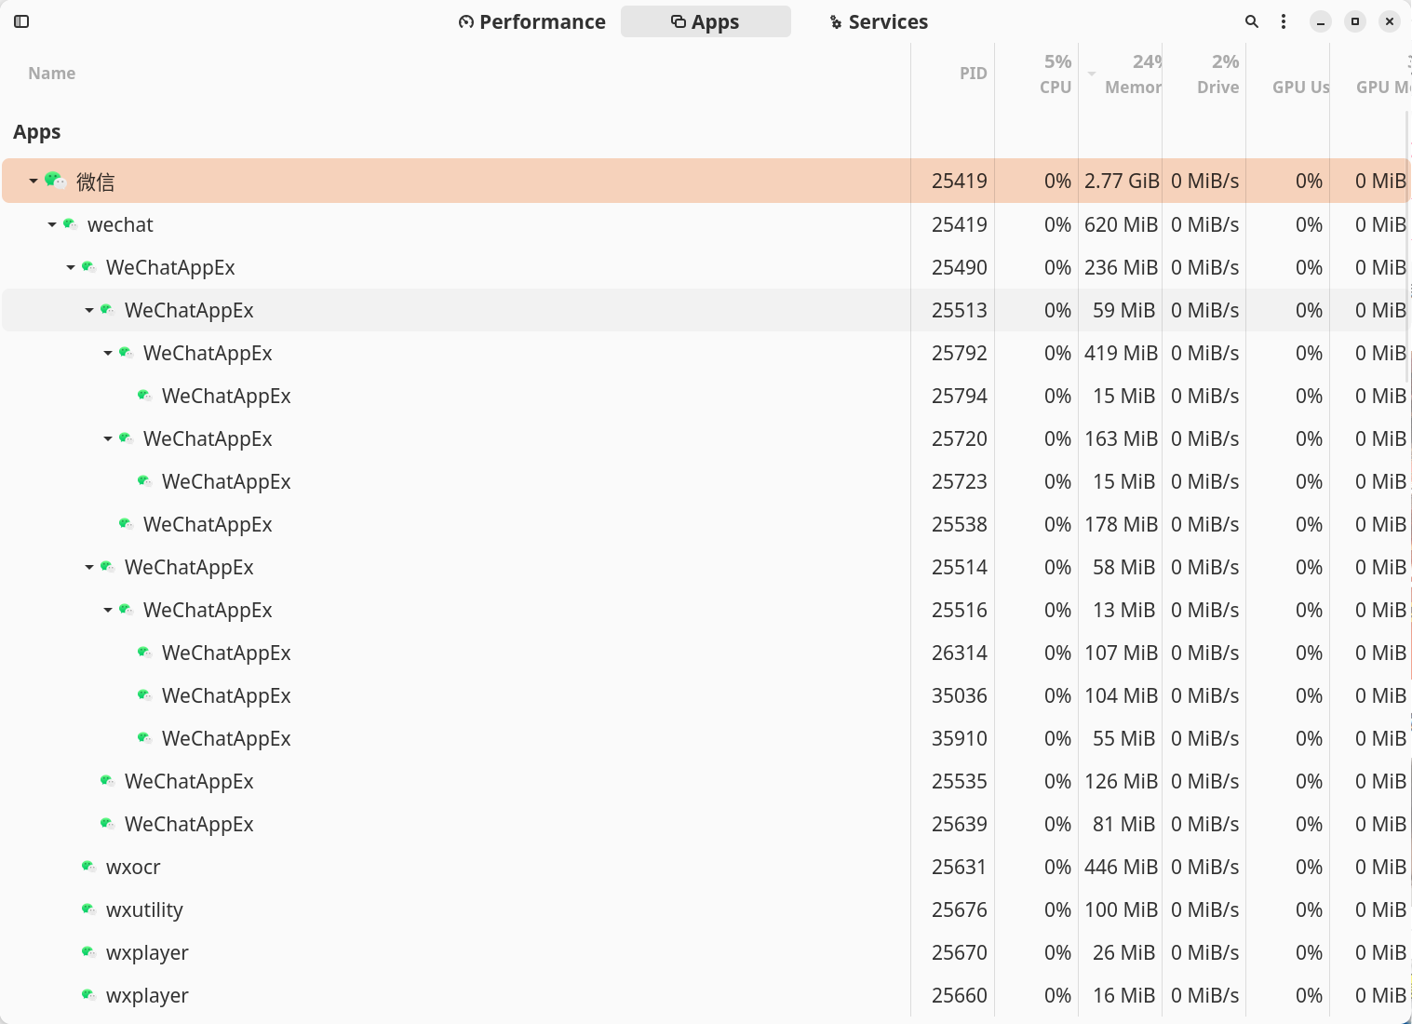Sort by Name column header

click(x=52, y=74)
